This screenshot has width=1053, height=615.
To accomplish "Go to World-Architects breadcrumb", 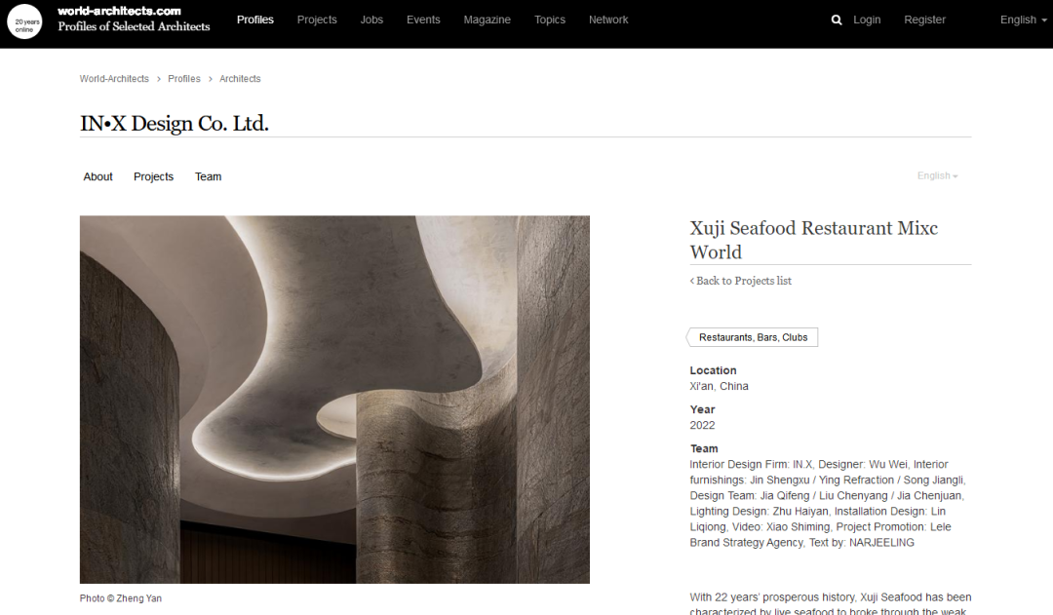I will click(x=114, y=79).
